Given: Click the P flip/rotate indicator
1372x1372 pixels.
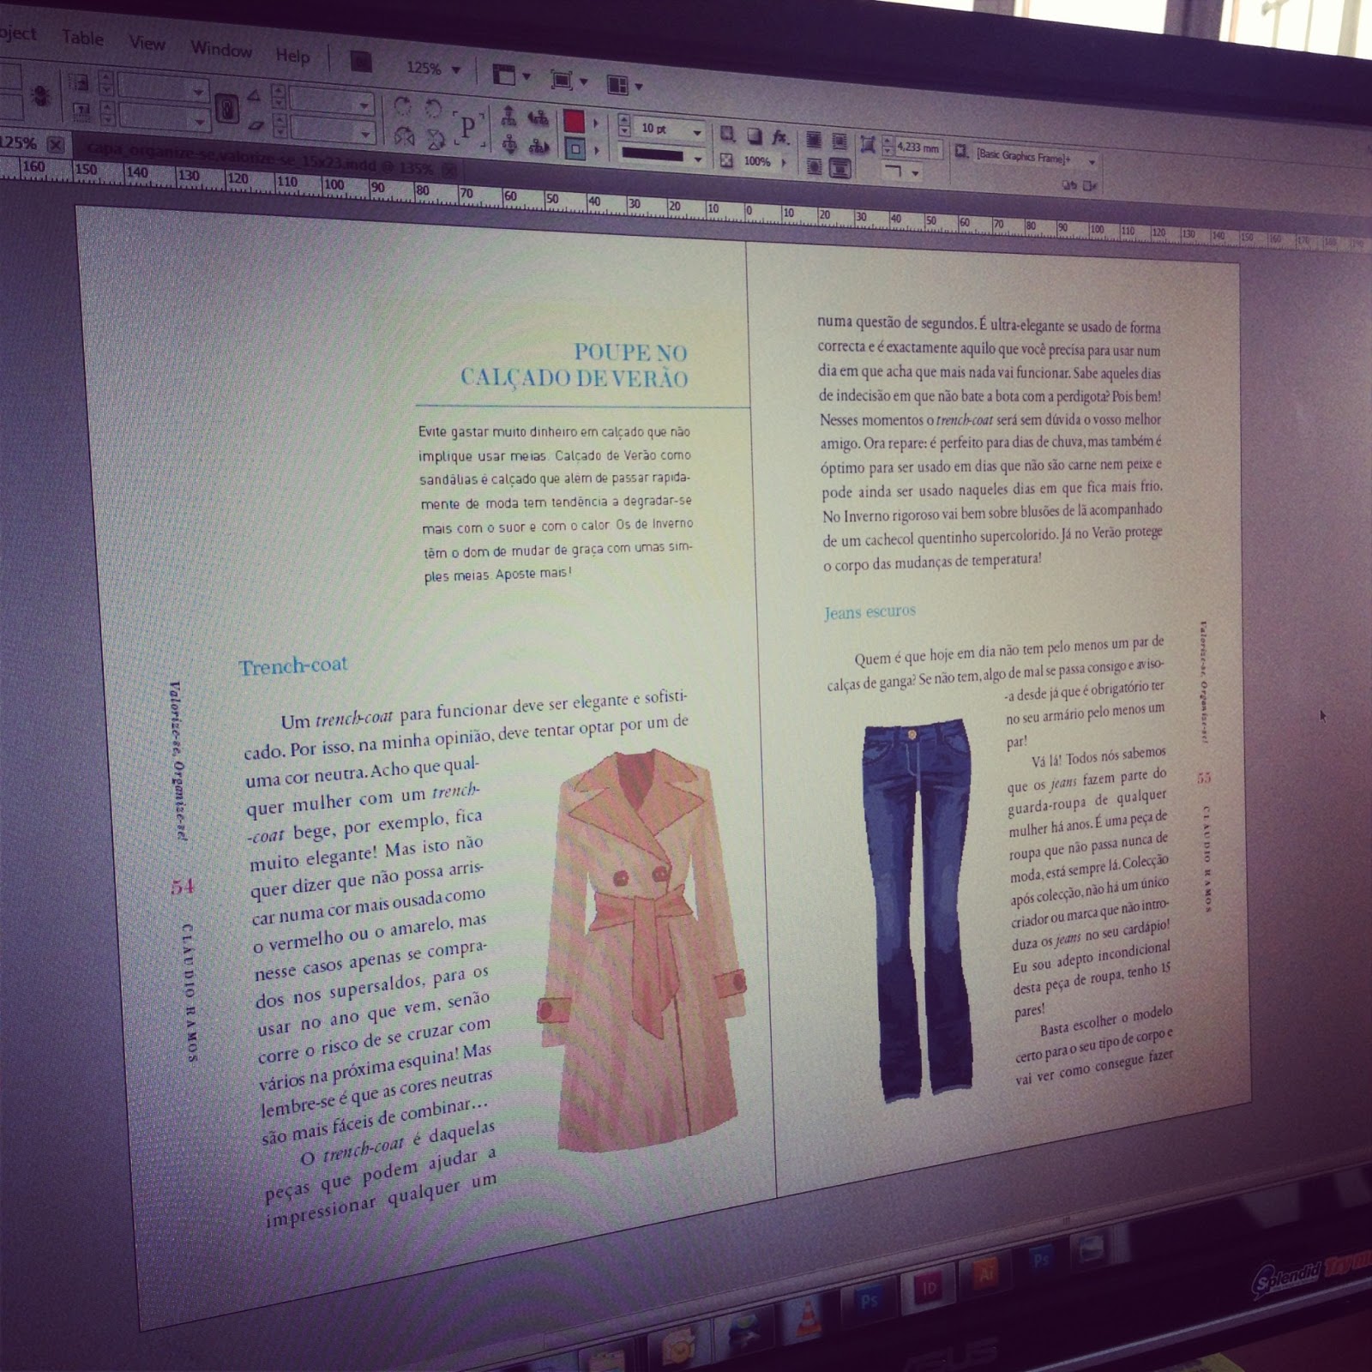Looking at the screenshot, I should tap(468, 127).
